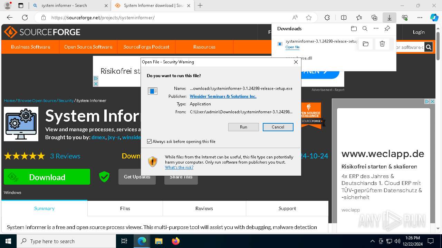Show systeminformer setup file in folder
Screen dimensions: 442x248
point(366,44)
